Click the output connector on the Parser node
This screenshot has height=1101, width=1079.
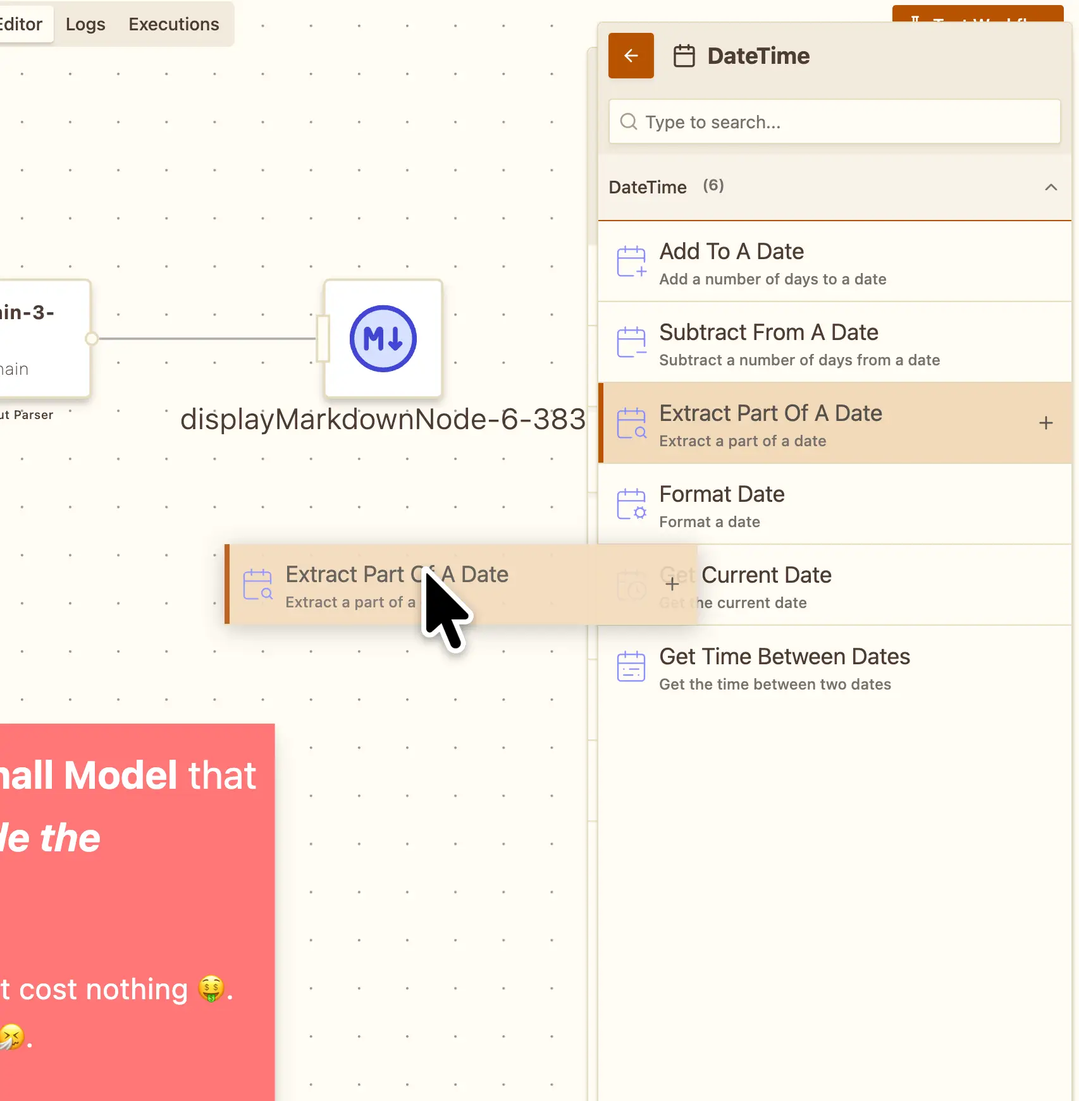[x=92, y=339]
